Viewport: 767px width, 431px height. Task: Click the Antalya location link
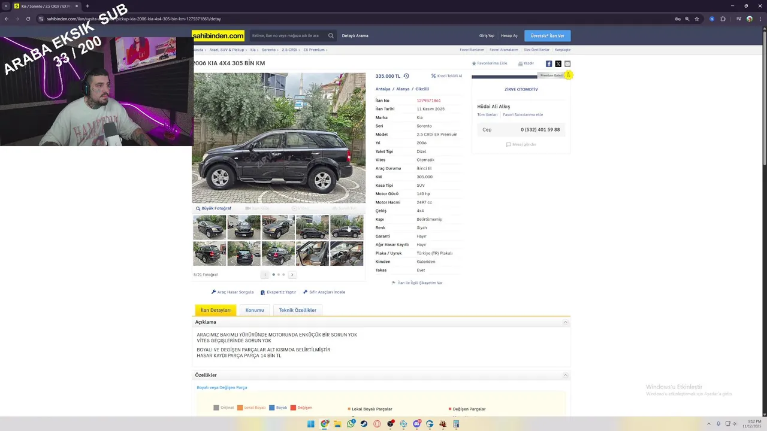point(383,89)
